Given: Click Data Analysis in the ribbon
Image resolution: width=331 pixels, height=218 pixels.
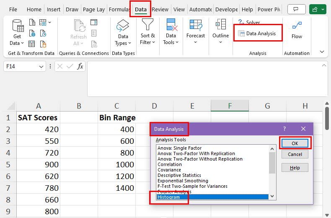Looking at the screenshot, I should (257, 34).
